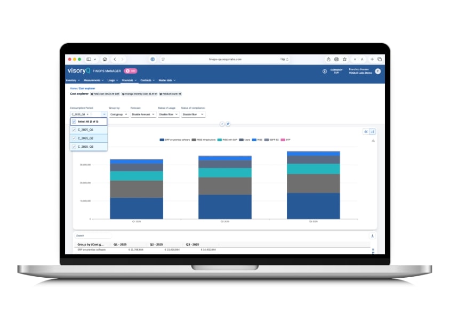Open the blue password manager extension icon
Image resolution: width=450 pixels, height=314 pixels.
152,59
